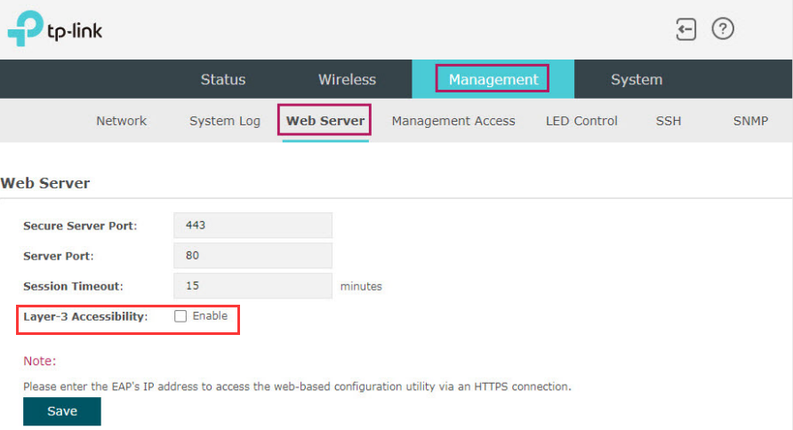793x430 pixels.
Task: Click the "Layer-3 Accessibility:" label
Action: tap(85, 317)
